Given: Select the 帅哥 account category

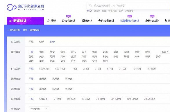Looking at the screenshot, I should 42,52.
